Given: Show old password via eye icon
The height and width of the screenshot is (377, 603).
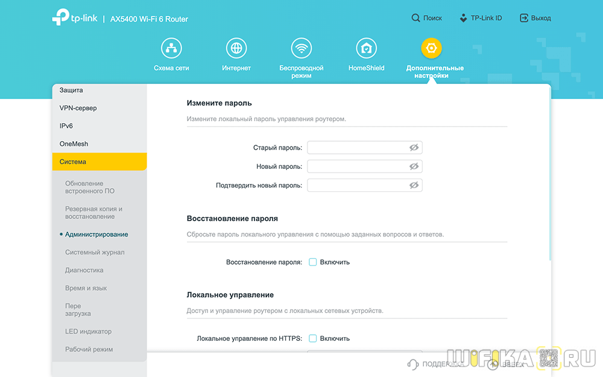Looking at the screenshot, I should [414, 148].
